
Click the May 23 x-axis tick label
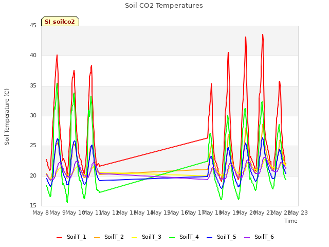pyautogui.click(x=298, y=213)
